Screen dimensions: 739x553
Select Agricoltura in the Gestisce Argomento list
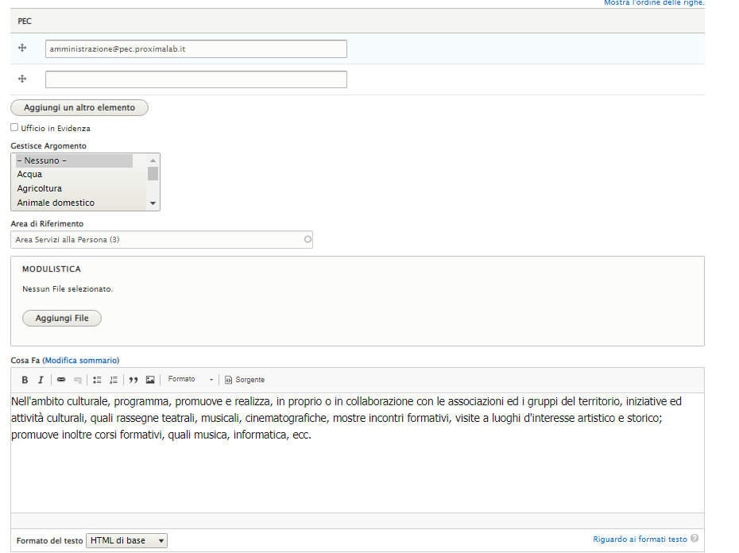click(40, 188)
